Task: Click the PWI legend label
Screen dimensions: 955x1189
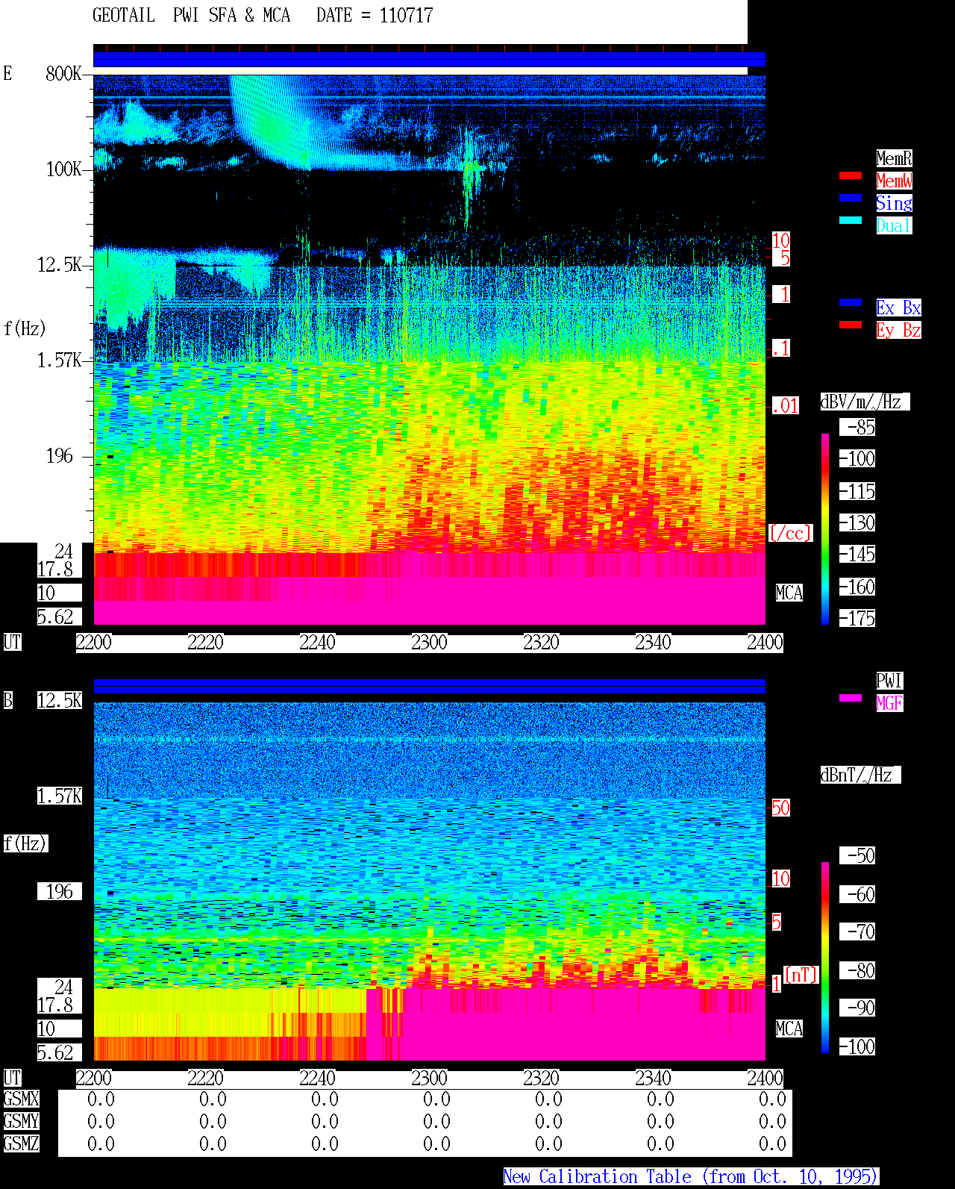Action: (x=889, y=681)
